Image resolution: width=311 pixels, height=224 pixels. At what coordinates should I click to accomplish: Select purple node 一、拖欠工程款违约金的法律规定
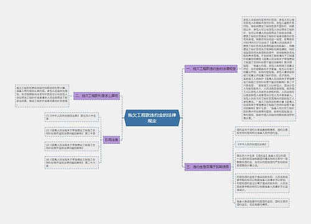(x=211, y=68)
